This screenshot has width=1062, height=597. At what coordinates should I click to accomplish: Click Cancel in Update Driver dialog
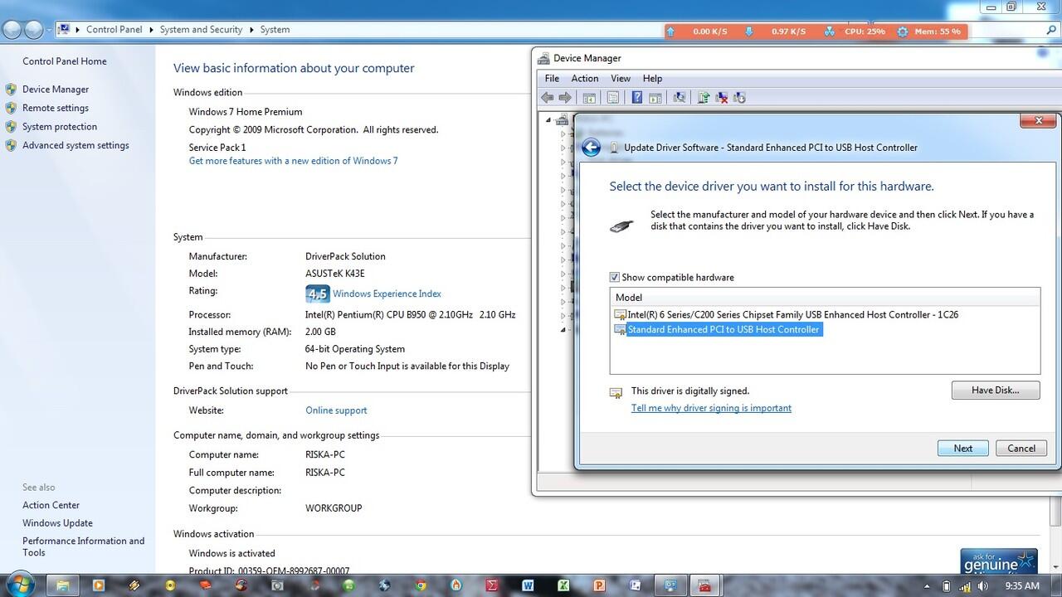point(1021,449)
